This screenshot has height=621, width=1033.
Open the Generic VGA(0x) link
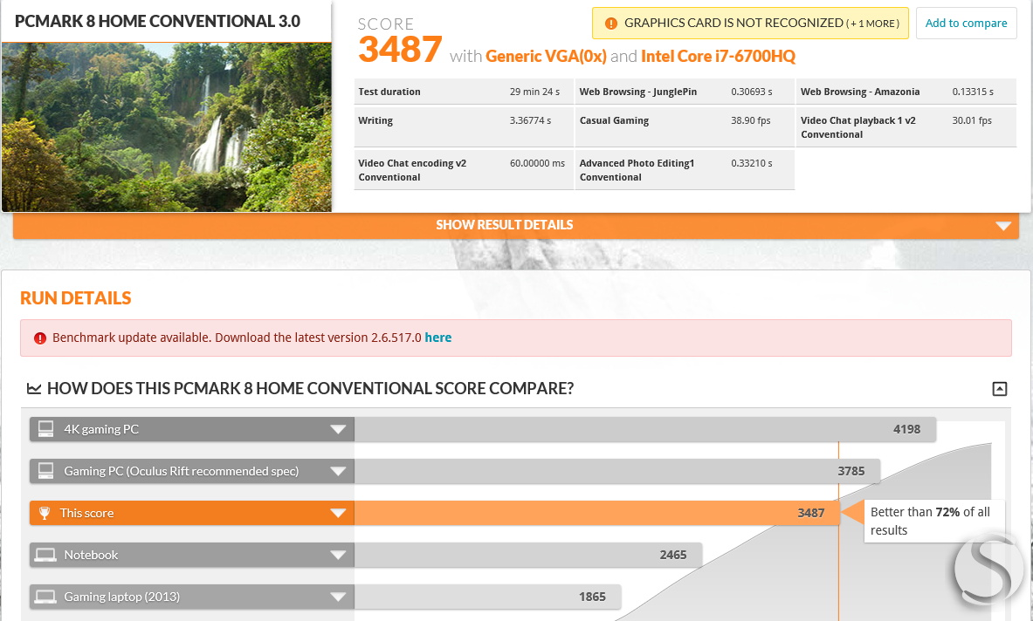pos(546,57)
